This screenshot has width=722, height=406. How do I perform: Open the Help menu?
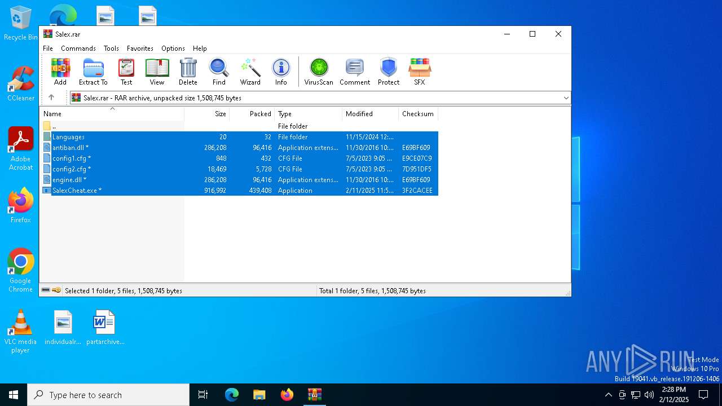click(200, 48)
